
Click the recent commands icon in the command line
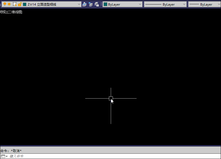point(4,156)
